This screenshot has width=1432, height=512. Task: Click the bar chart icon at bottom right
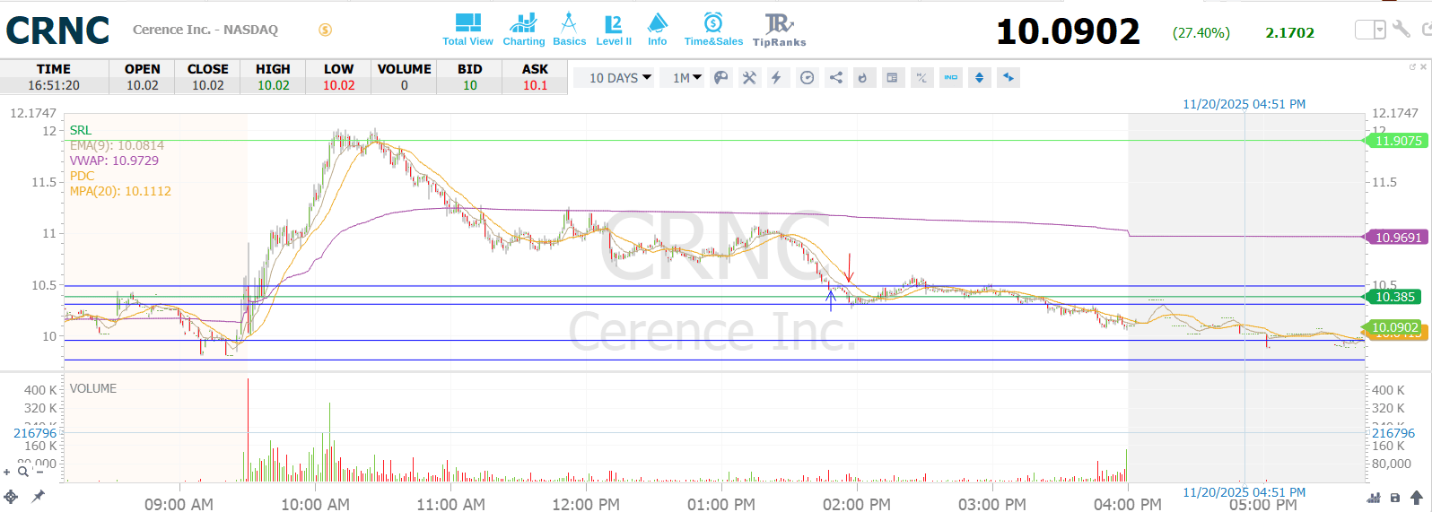1374,498
